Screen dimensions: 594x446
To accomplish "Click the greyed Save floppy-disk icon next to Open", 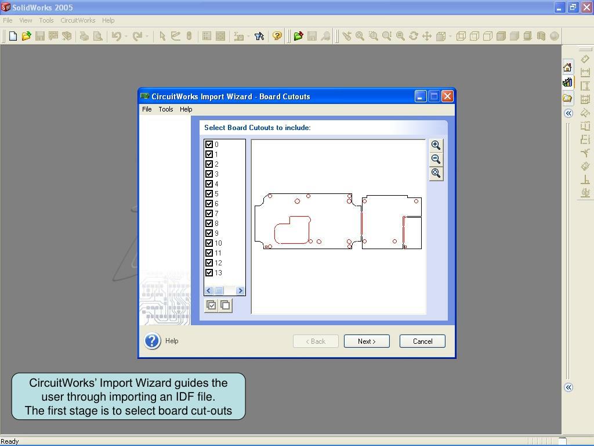I will (x=40, y=36).
